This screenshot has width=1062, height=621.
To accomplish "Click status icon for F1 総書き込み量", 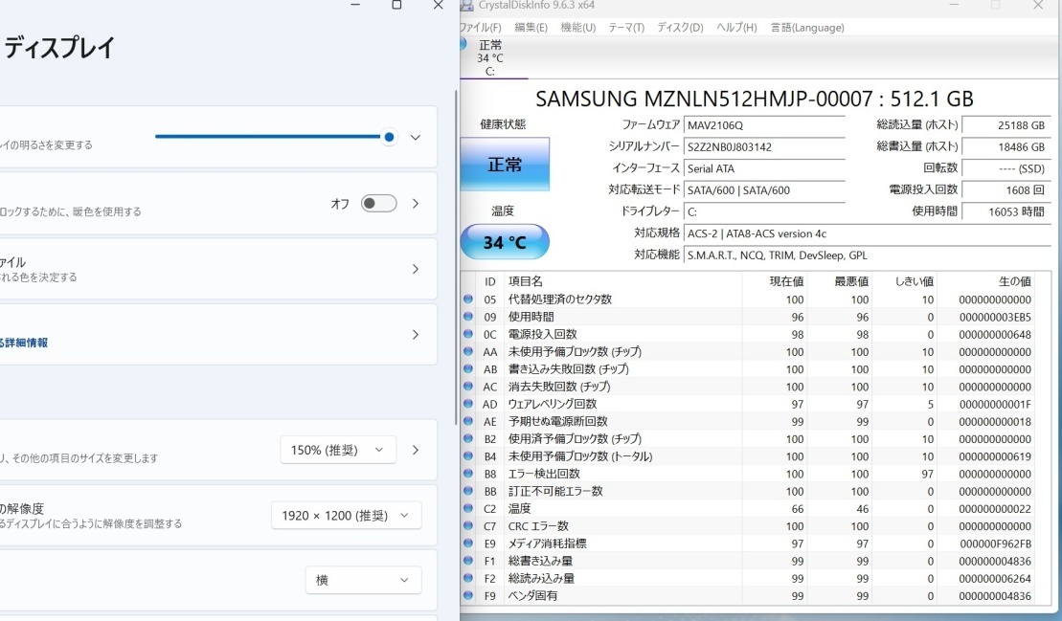I will click(467, 561).
